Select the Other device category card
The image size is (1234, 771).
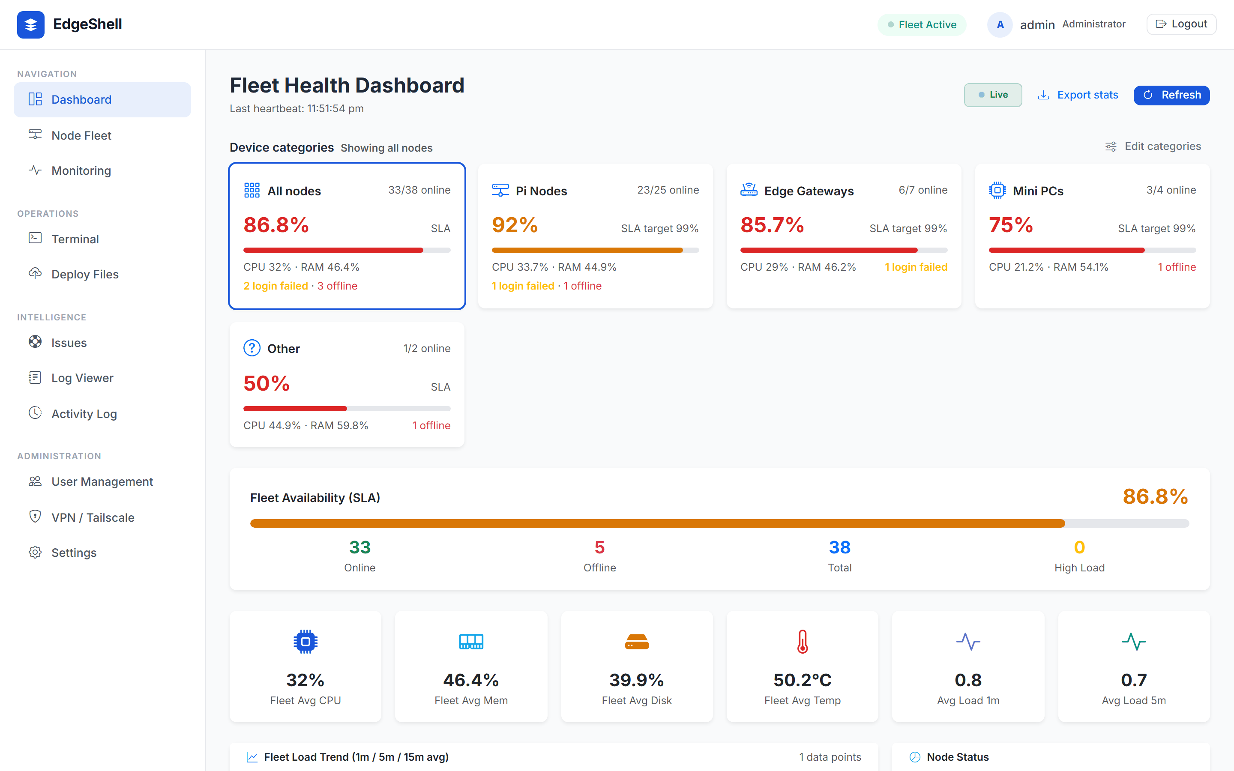(x=347, y=385)
